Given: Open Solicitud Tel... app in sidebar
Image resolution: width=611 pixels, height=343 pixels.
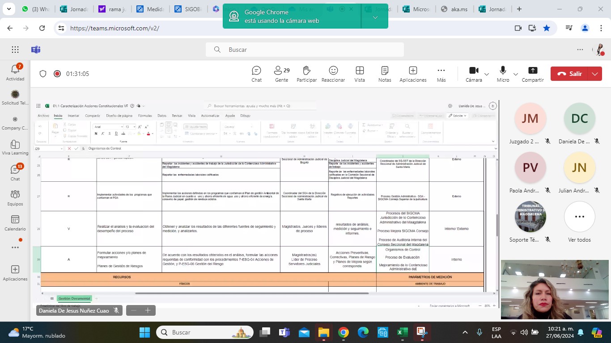Looking at the screenshot, I should point(15,97).
